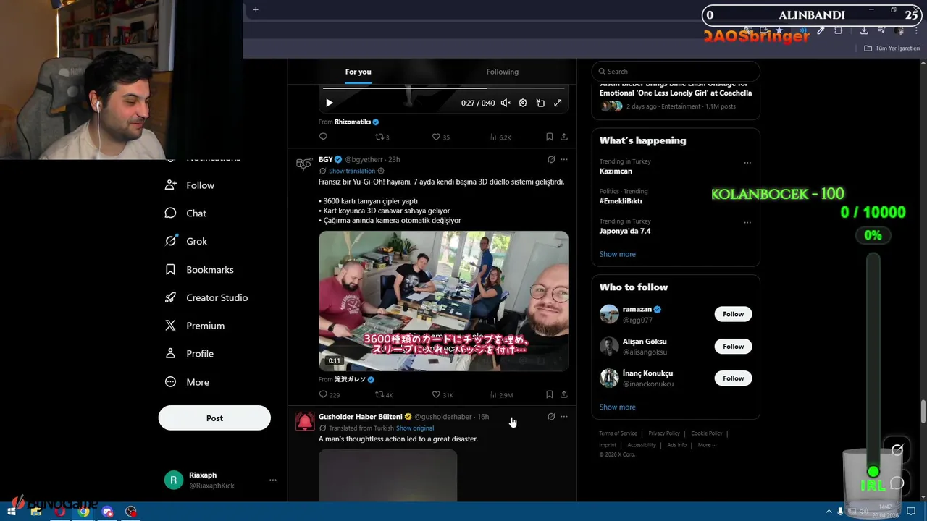Viewport: 927px width, 521px height.
Task: Click the Search input field
Action: pyautogui.click(x=676, y=72)
